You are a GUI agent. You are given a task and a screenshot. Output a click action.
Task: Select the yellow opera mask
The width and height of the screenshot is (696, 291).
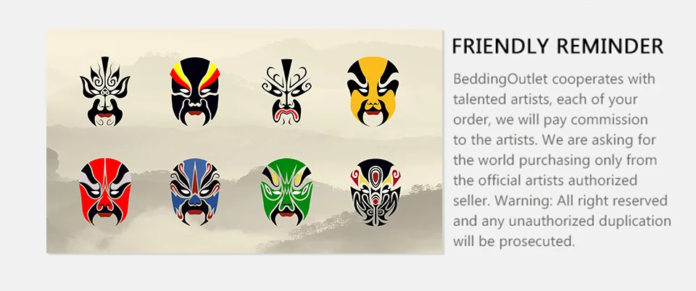(373, 91)
